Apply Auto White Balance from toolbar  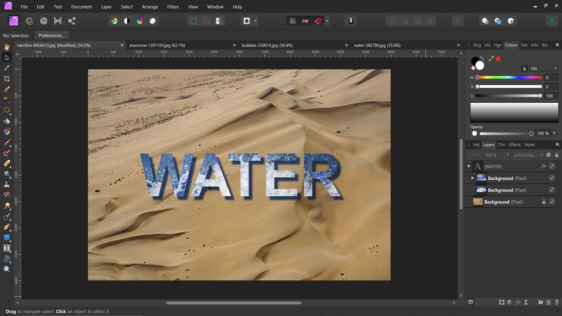tap(152, 21)
